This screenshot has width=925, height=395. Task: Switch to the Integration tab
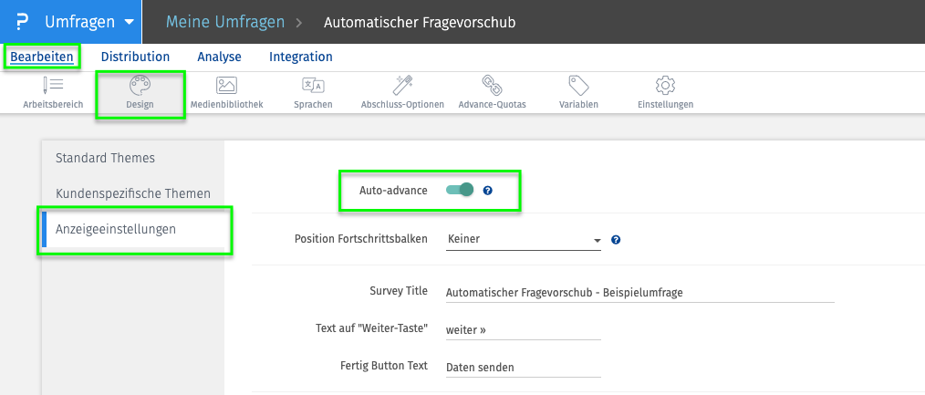coord(301,57)
